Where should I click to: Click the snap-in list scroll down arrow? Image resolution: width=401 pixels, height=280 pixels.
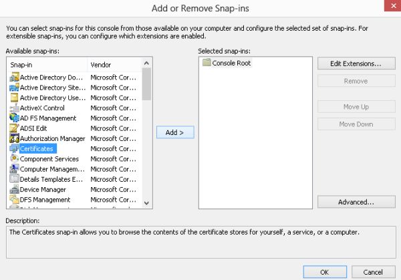pyautogui.click(x=146, y=203)
